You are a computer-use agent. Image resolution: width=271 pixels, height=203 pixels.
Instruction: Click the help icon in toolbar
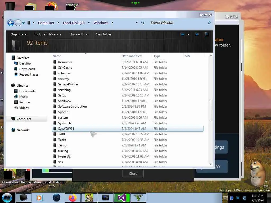206,34
